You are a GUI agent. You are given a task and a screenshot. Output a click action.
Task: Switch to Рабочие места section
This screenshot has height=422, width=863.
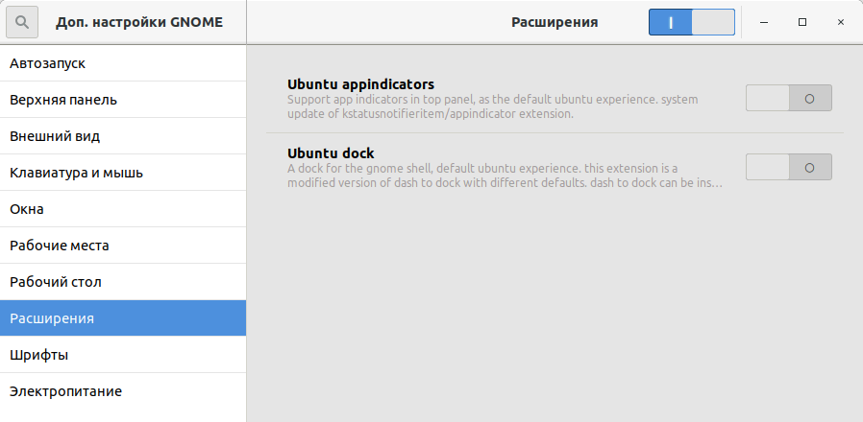click(123, 246)
